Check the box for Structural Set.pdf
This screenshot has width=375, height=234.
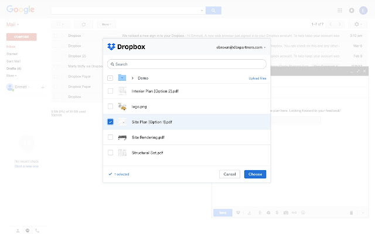(110, 153)
